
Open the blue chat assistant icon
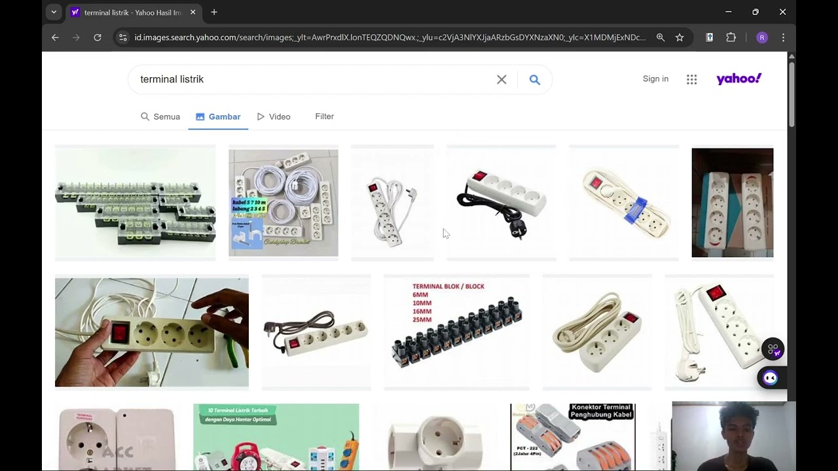[771, 378]
